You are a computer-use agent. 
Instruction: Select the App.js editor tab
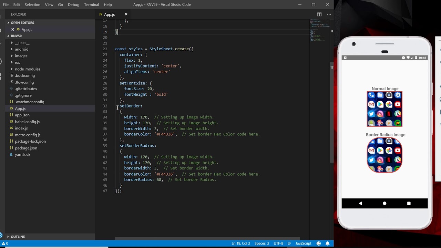coord(110,14)
